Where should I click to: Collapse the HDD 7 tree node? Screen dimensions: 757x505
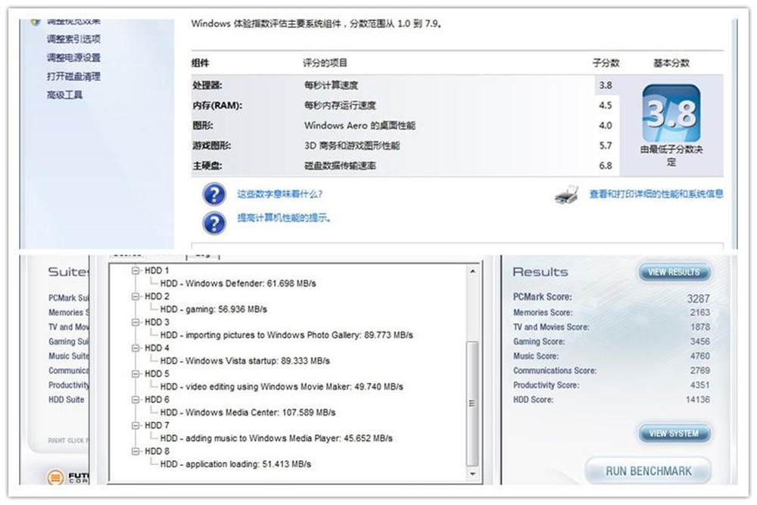point(136,426)
